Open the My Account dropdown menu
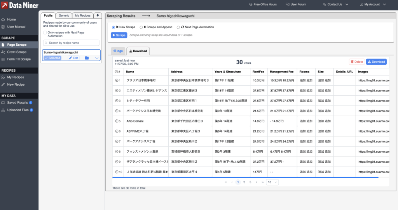 [373, 4]
